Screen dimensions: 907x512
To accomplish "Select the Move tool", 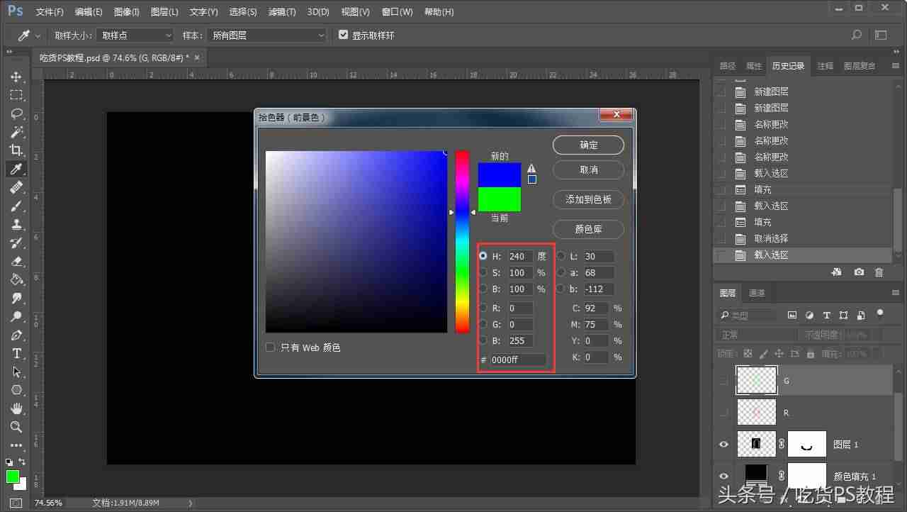I will click(x=16, y=77).
